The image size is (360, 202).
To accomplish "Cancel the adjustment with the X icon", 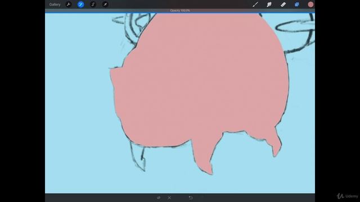I will tap(169, 198).
